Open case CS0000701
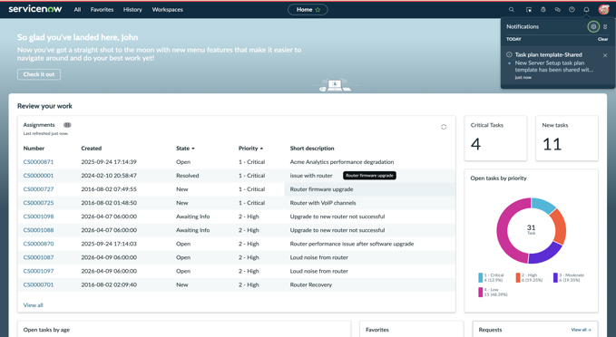 point(38,284)
